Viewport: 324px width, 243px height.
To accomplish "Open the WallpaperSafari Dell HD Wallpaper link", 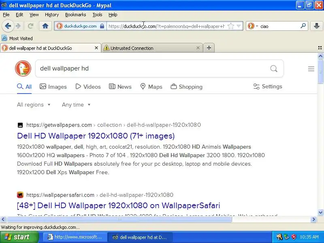I will coord(119,205).
